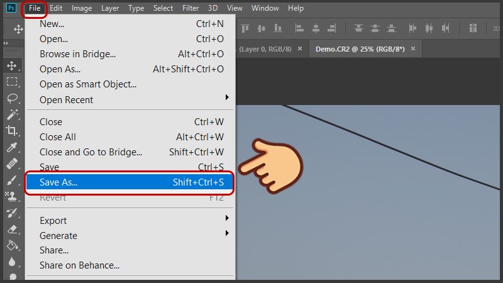
Task: Select the Lasso tool
Action: coord(12,98)
